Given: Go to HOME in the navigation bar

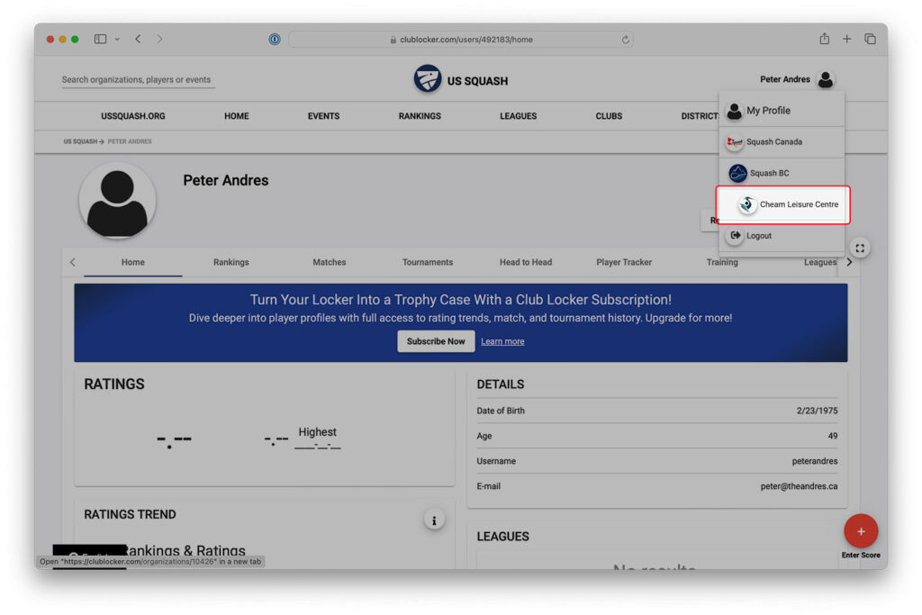Looking at the screenshot, I should coord(237,116).
